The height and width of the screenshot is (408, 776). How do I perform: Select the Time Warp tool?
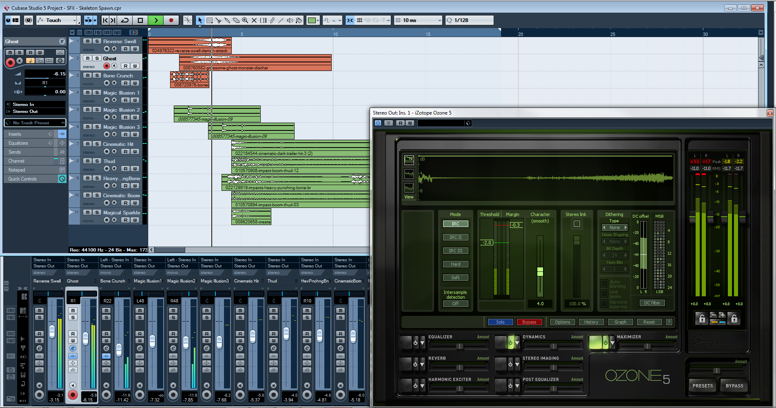click(x=263, y=20)
